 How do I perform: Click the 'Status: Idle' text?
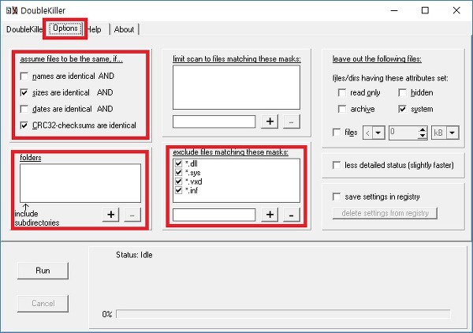click(x=134, y=255)
